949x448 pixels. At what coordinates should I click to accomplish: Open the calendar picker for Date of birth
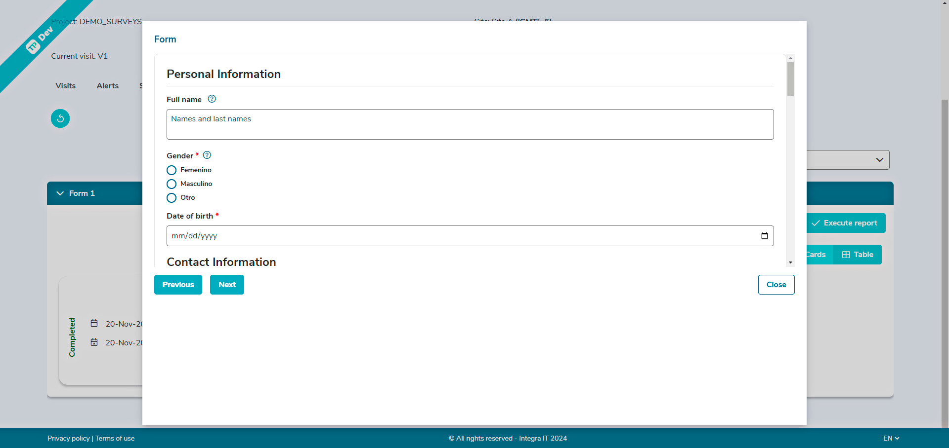pyautogui.click(x=764, y=236)
